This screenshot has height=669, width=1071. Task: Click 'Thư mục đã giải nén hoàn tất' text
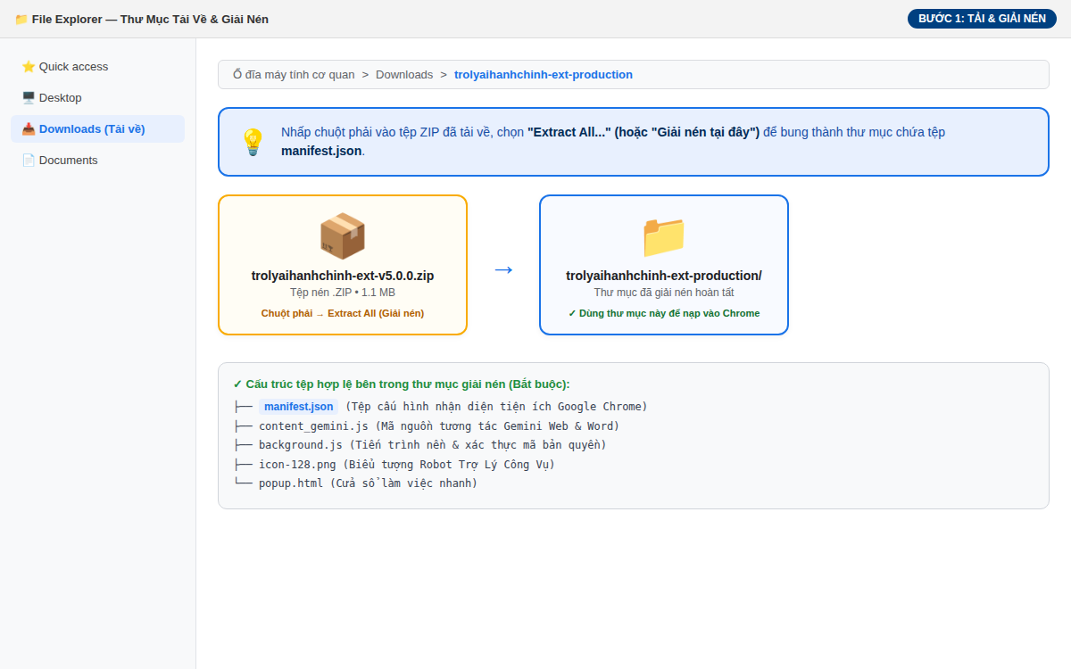pyautogui.click(x=664, y=293)
